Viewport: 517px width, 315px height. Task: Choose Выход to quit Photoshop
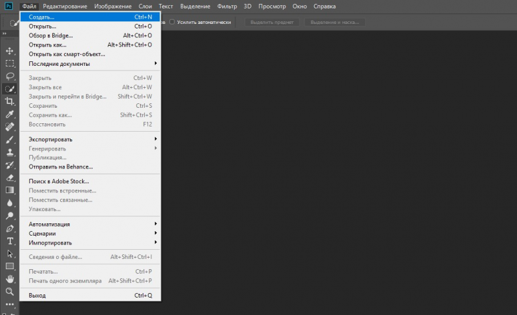pos(90,295)
